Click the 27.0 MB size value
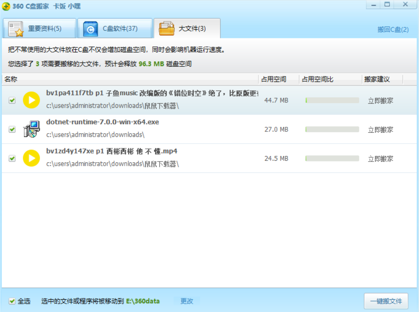Screen dimensions: 419x312 (x=277, y=129)
